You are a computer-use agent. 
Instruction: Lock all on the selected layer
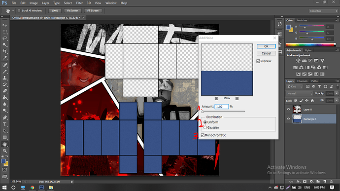coord(312,101)
